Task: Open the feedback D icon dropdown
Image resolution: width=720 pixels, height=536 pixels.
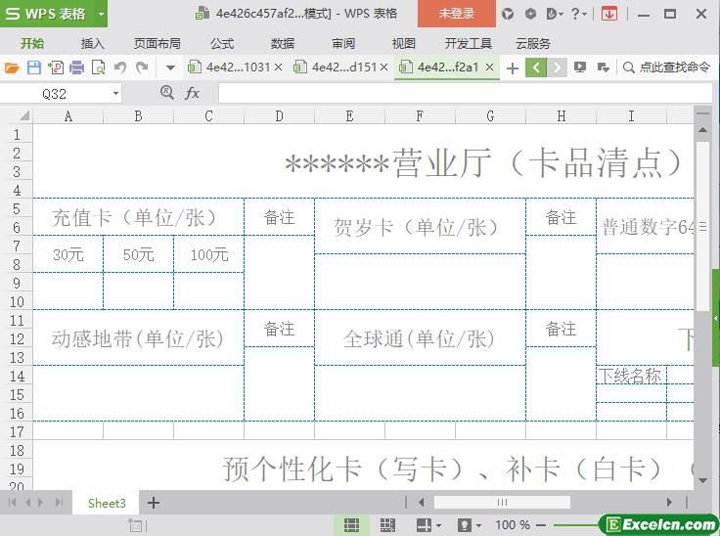Action: (x=555, y=15)
